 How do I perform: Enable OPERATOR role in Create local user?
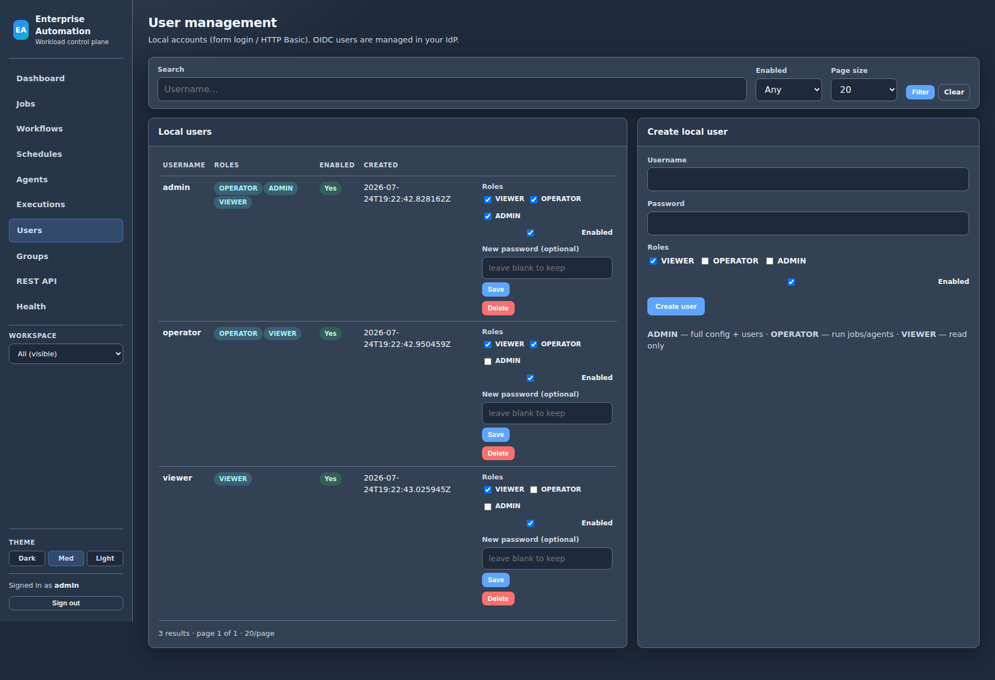(x=705, y=261)
